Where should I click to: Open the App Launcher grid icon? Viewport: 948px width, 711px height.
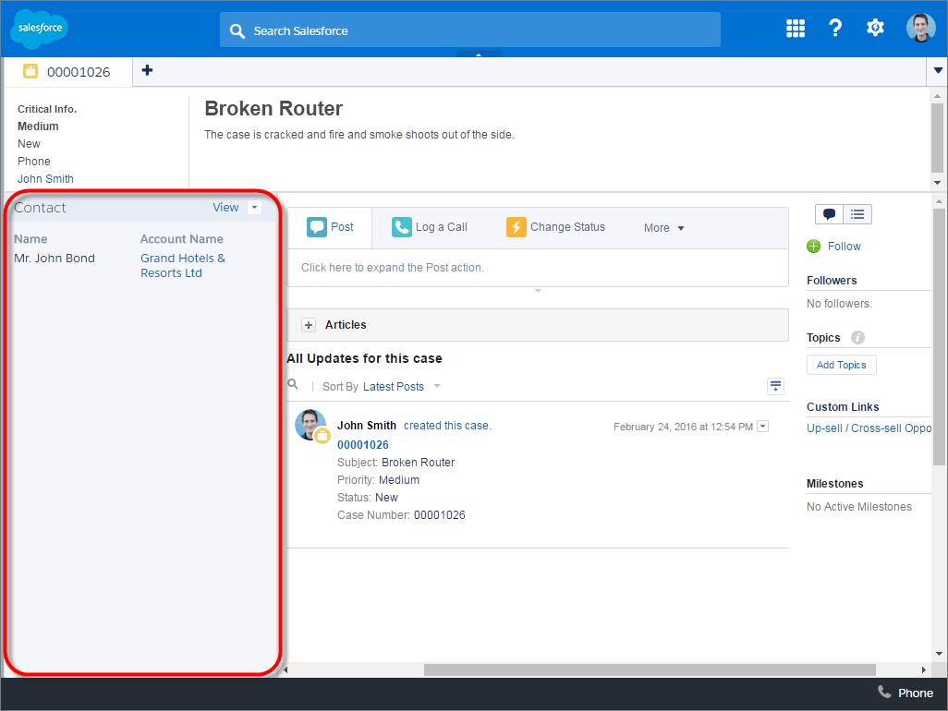[795, 28]
